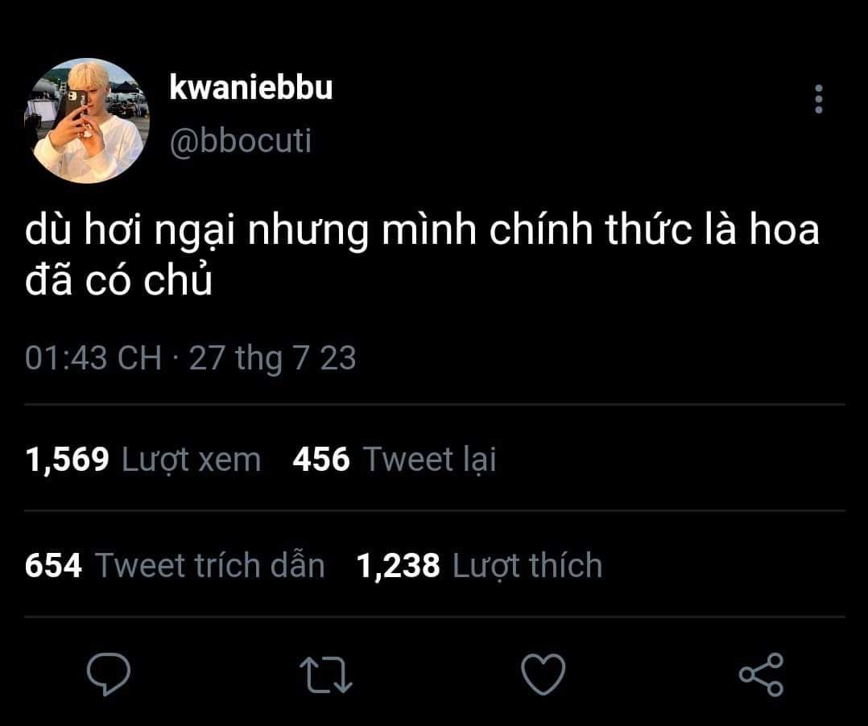Screen dimensions: 868x726
Task: Like the tweet with the heart icon
Action: pos(543,674)
